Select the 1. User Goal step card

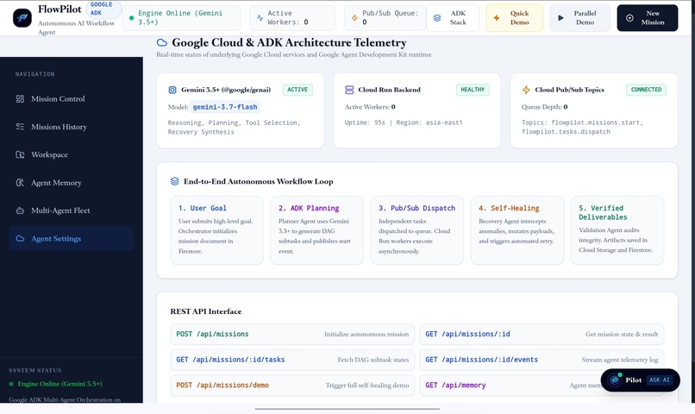216,230
